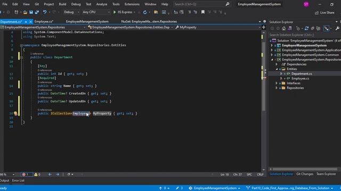341x191 pixels.
Task: Open the File menu
Action: pyautogui.click(x=5, y=4)
